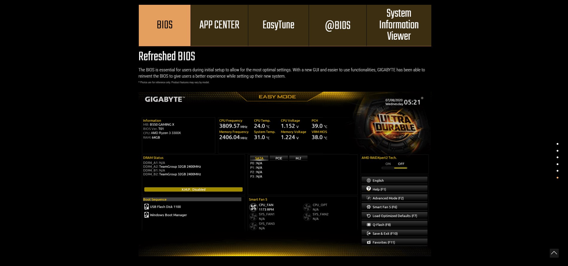This screenshot has height=266, width=568.
Task: Click the PCH 39.0 temperature value
Action: pyautogui.click(x=319, y=126)
